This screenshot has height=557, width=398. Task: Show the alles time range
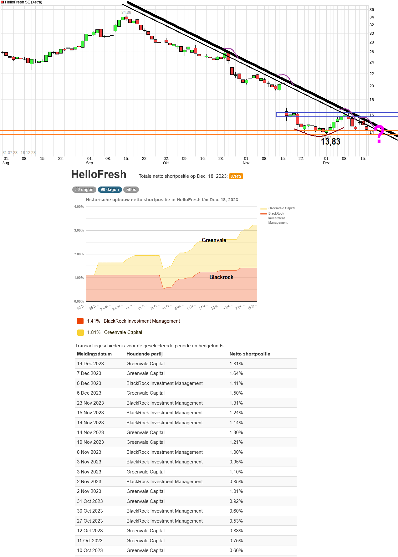click(131, 190)
